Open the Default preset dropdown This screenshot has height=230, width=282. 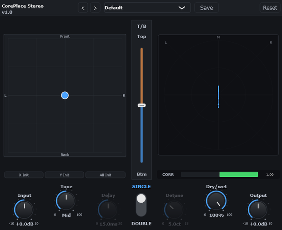point(147,8)
